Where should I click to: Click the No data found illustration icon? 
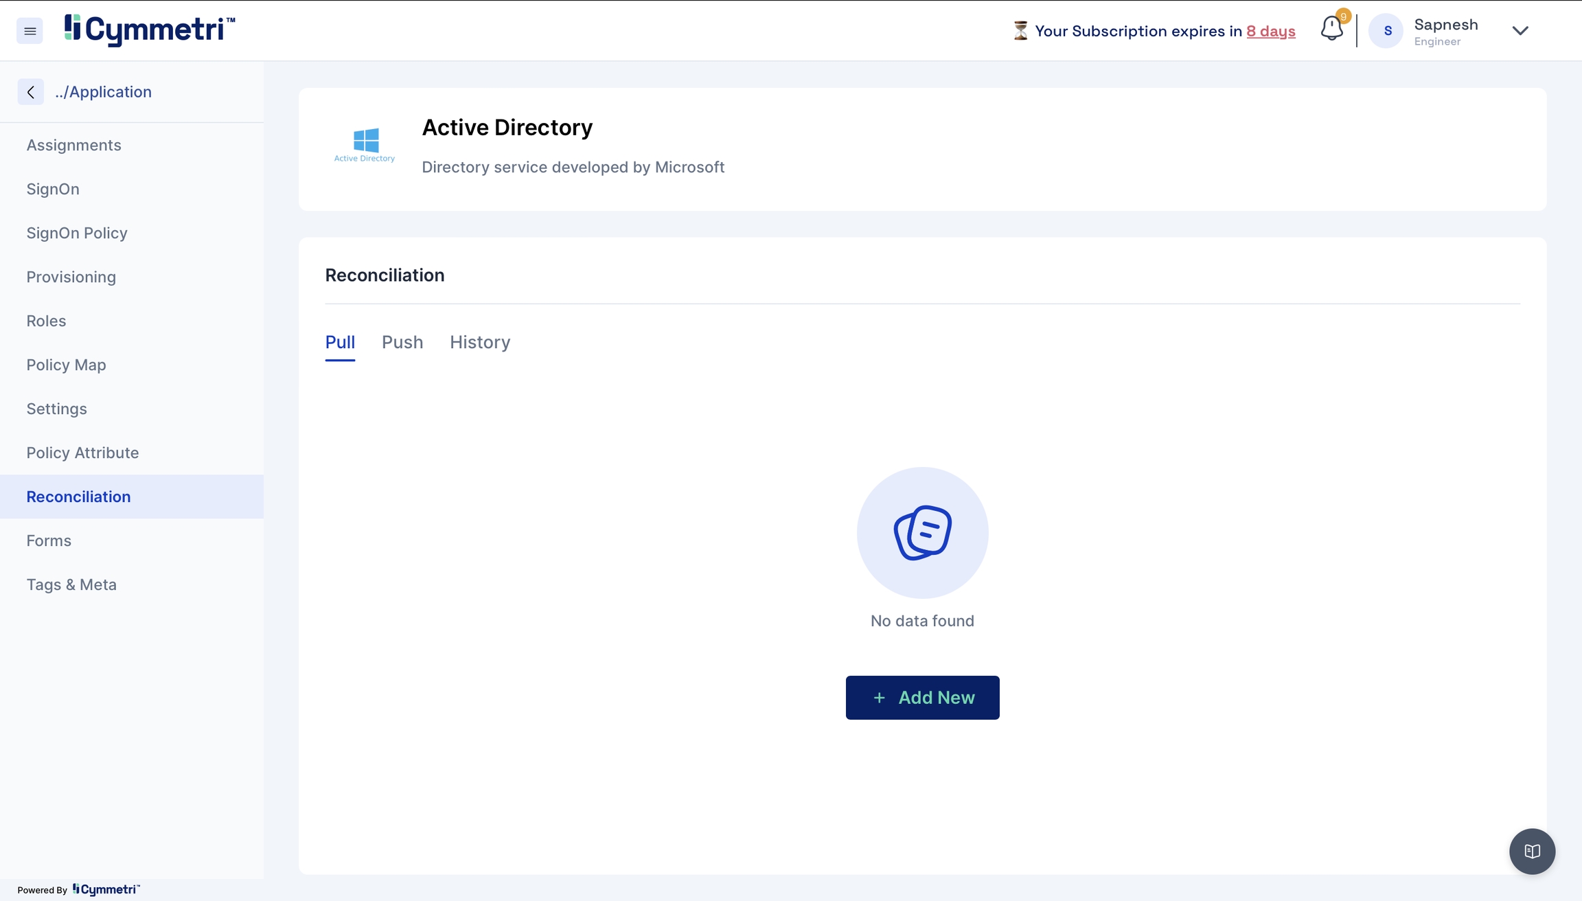(x=922, y=533)
